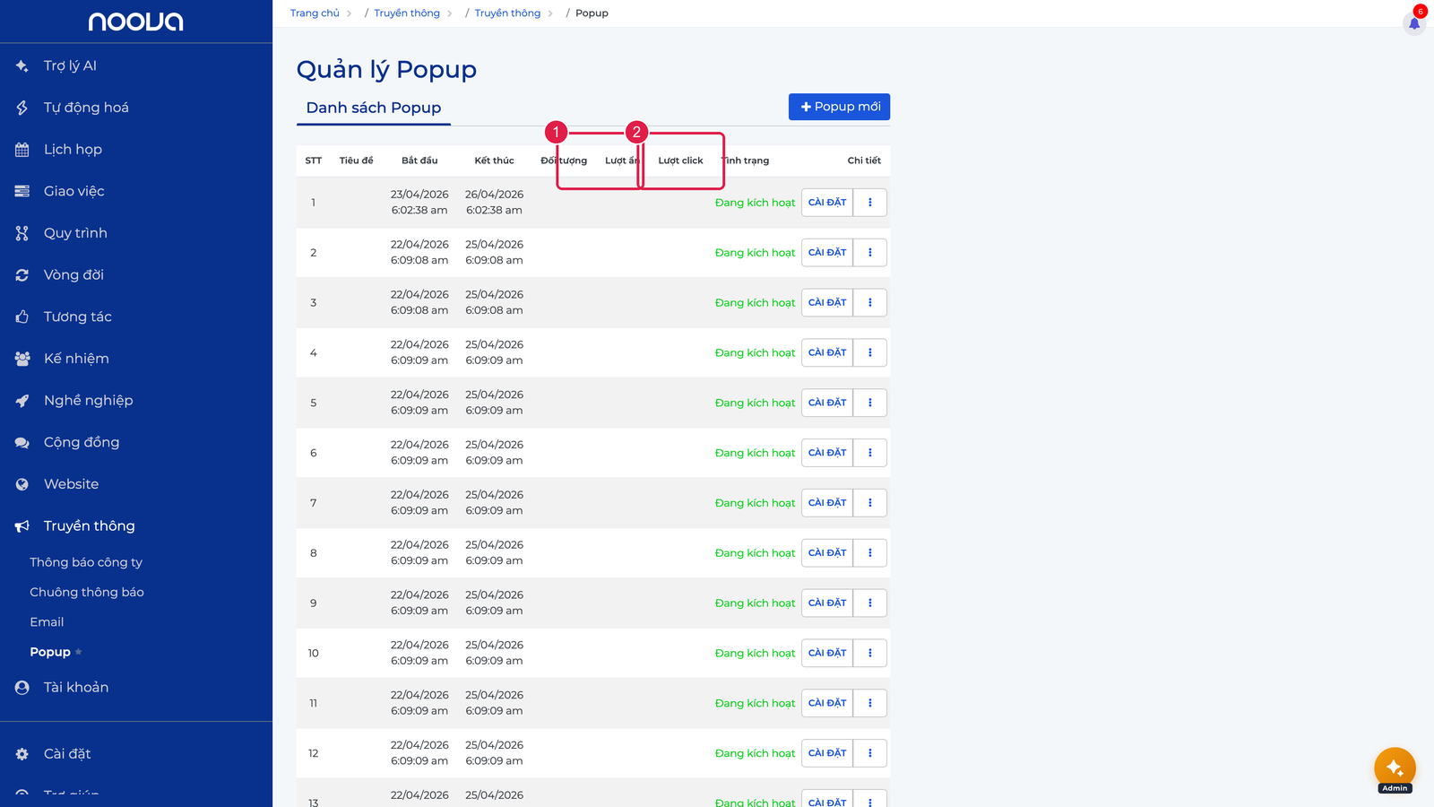
Task: Open more options for popup row 12
Action: click(x=870, y=753)
